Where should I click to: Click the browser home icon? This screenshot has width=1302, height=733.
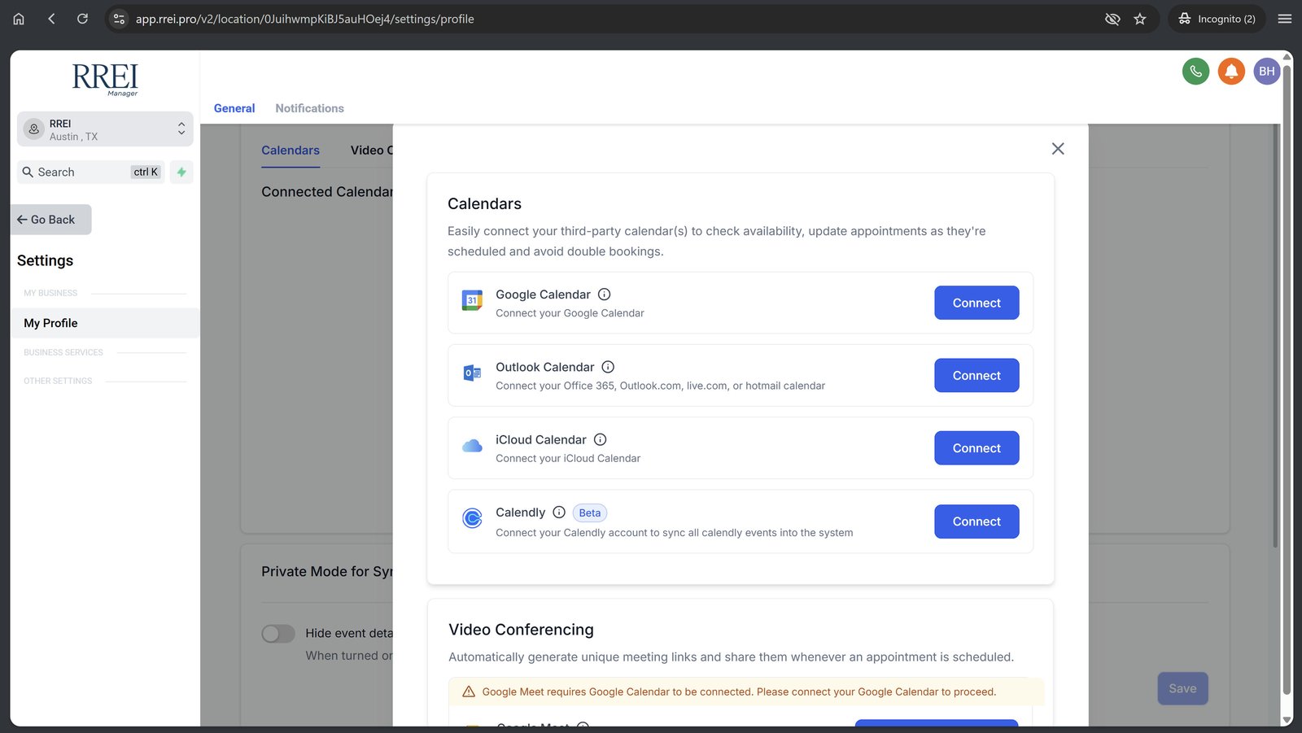19,19
